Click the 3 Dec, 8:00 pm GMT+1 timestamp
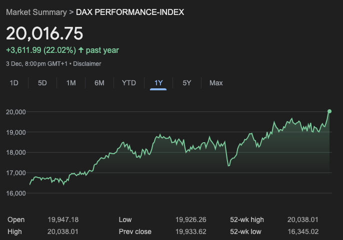Viewport: 343px width, 240px height. (x=37, y=64)
